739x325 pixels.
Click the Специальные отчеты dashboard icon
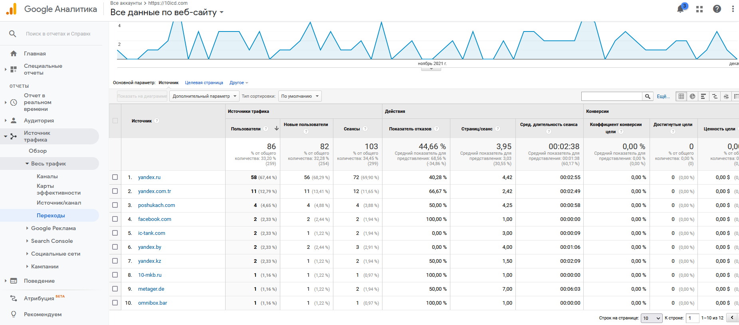[14, 69]
